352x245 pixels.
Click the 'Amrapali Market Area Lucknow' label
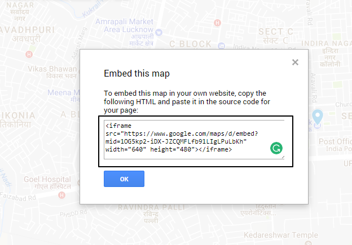coord(124,25)
